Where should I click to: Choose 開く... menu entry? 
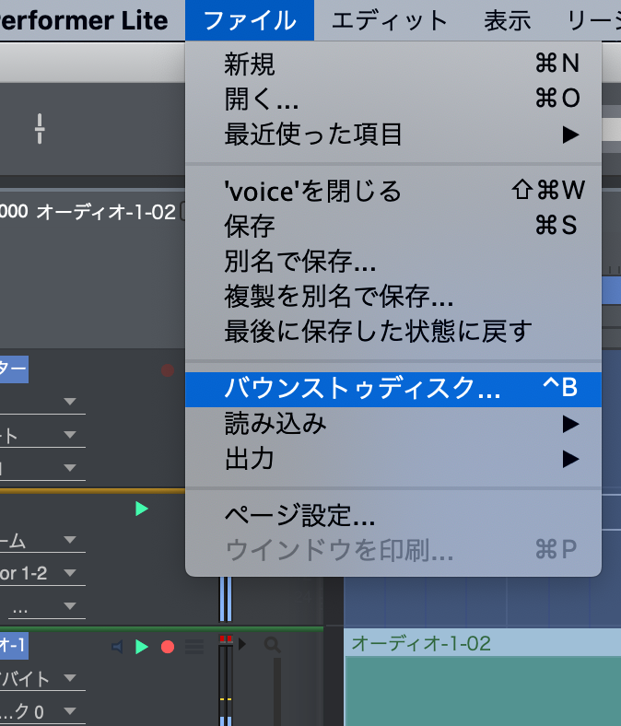click(393, 99)
